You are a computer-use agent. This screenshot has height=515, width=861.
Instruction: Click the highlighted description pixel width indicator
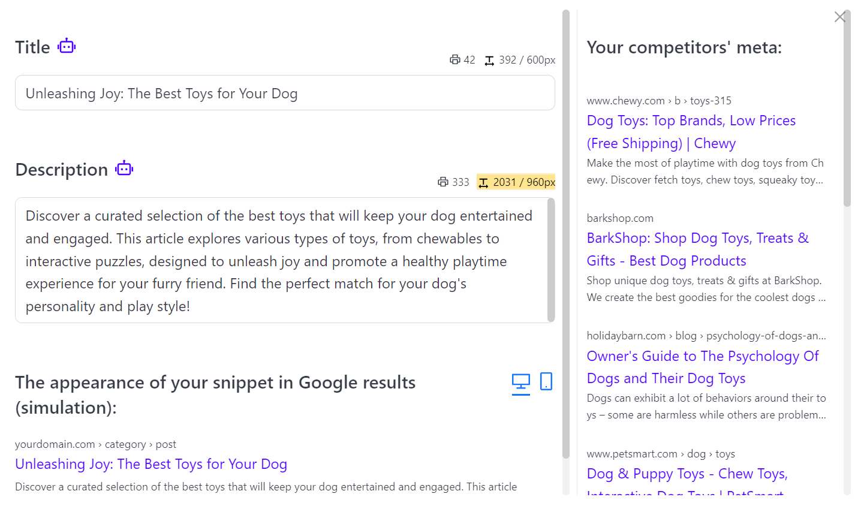click(x=516, y=182)
